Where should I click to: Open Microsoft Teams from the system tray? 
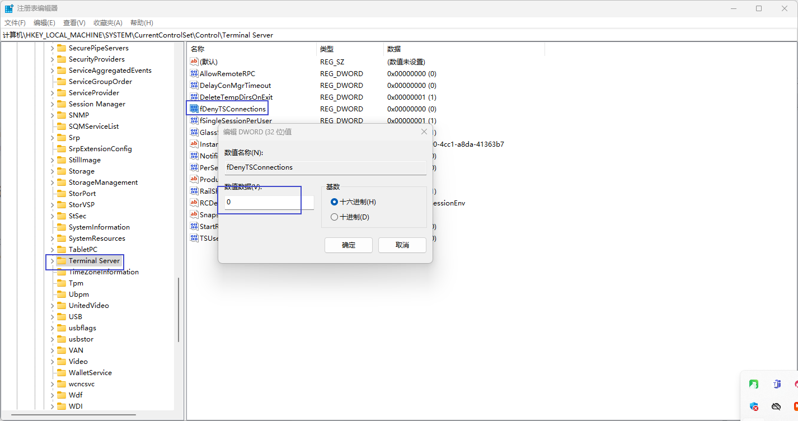776,384
